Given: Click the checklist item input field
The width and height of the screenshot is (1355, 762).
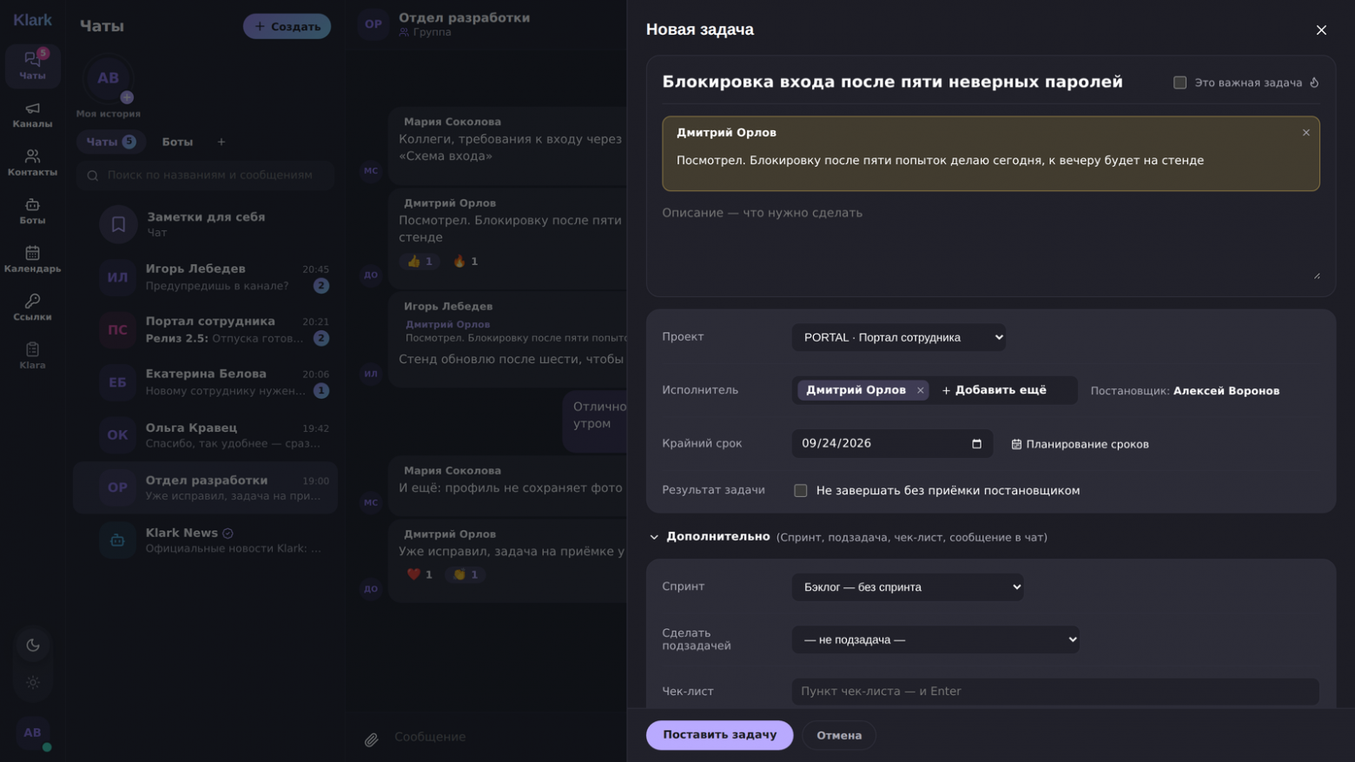Looking at the screenshot, I should (1054, 692).
